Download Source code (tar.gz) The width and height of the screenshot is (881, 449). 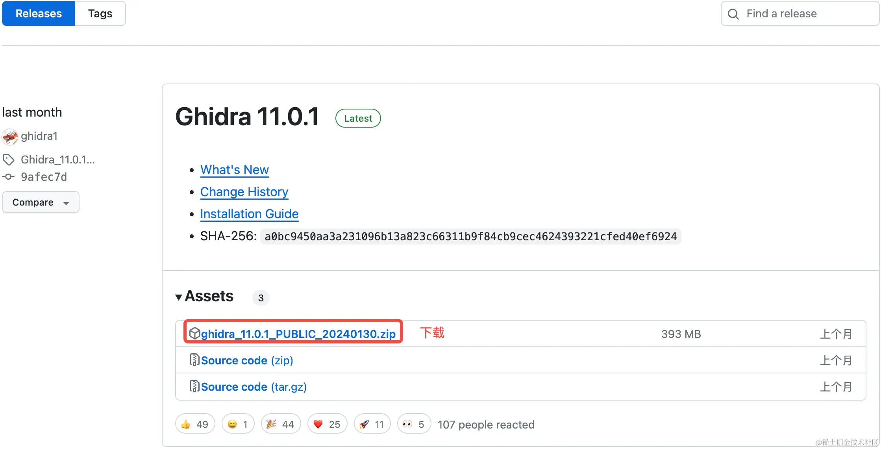coord(254,387)
